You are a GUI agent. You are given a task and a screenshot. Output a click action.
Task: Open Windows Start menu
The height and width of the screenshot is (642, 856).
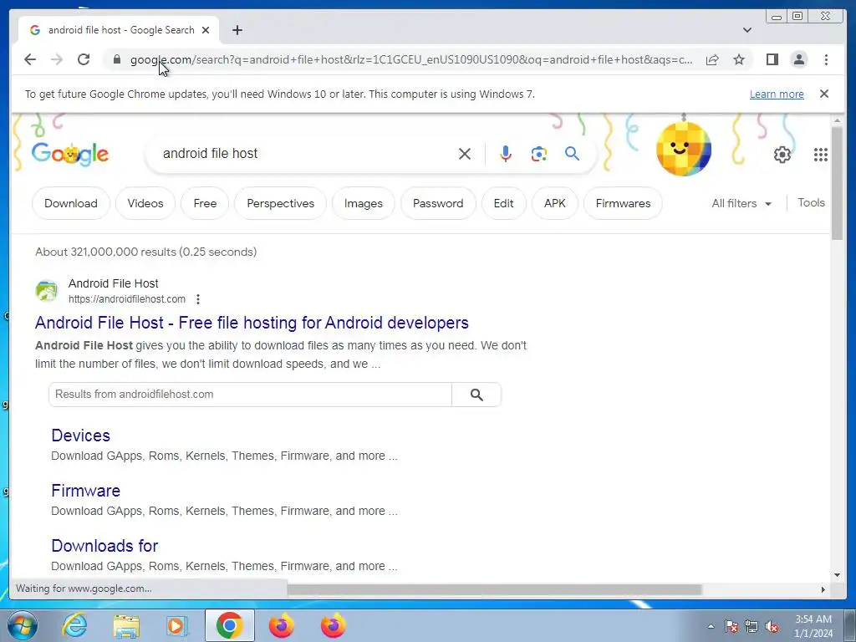tap(22, 625)
